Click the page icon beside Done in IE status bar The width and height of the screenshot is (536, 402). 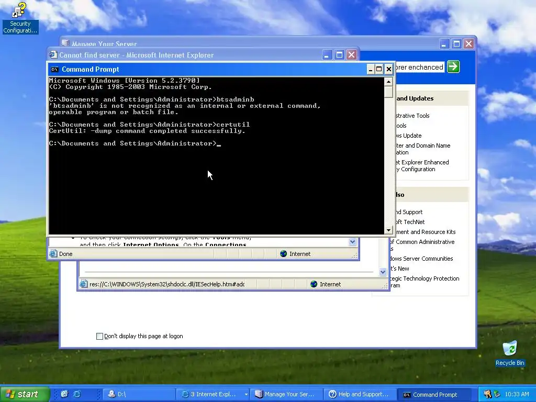[x=53, y=254]
